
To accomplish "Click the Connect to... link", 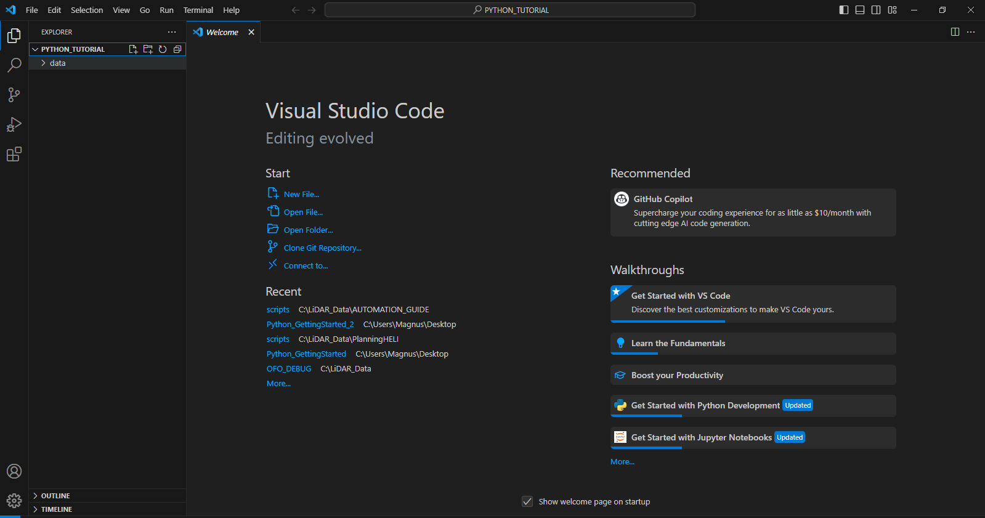I will pyautogui.click(x=306, y=265).
